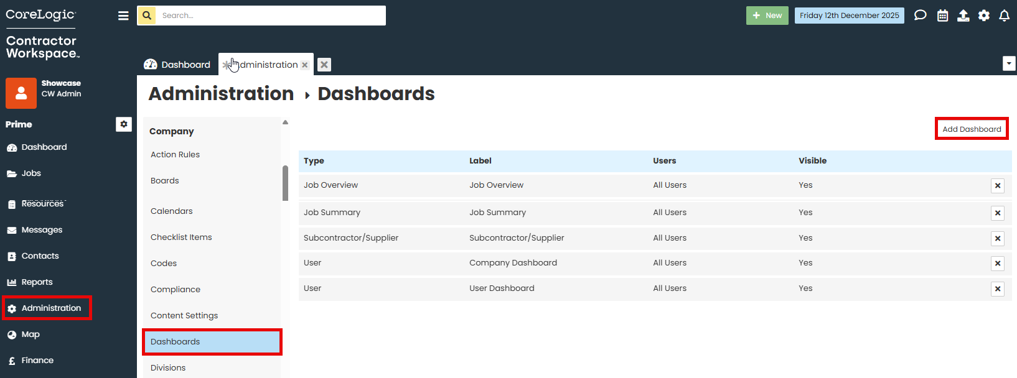Click the Type column header

click(314, 161)
